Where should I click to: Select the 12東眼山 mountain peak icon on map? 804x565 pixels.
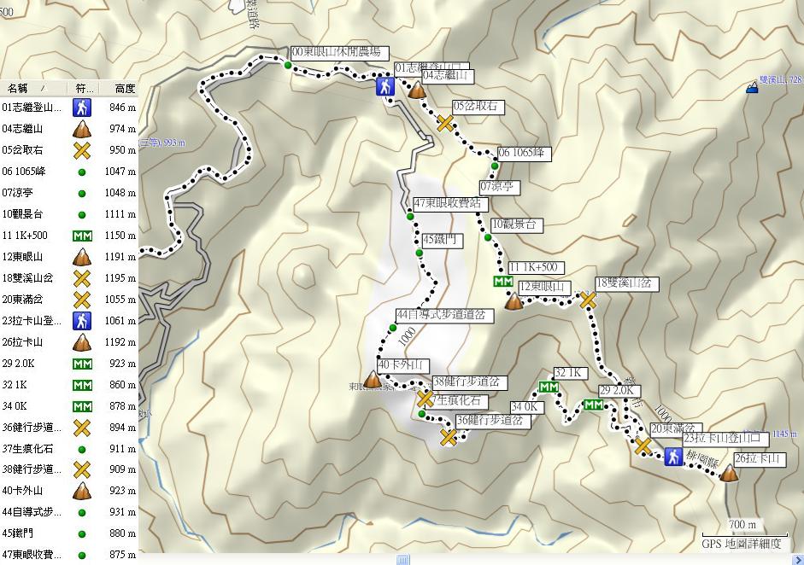coord(514,300)
